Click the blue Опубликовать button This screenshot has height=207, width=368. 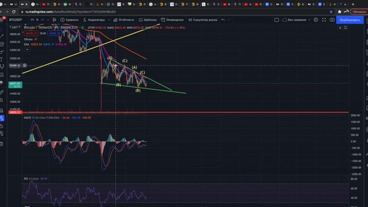click(350, 20)
